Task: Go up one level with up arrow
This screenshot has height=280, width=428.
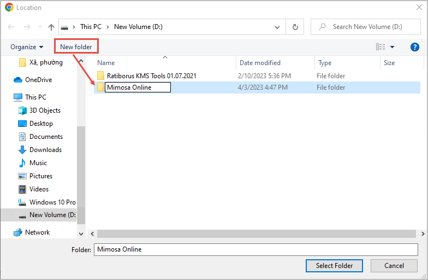Action: [51, 27]
